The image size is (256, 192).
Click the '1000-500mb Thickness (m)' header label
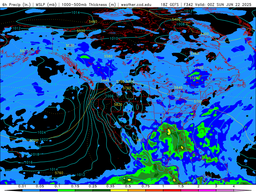point(89,4)
